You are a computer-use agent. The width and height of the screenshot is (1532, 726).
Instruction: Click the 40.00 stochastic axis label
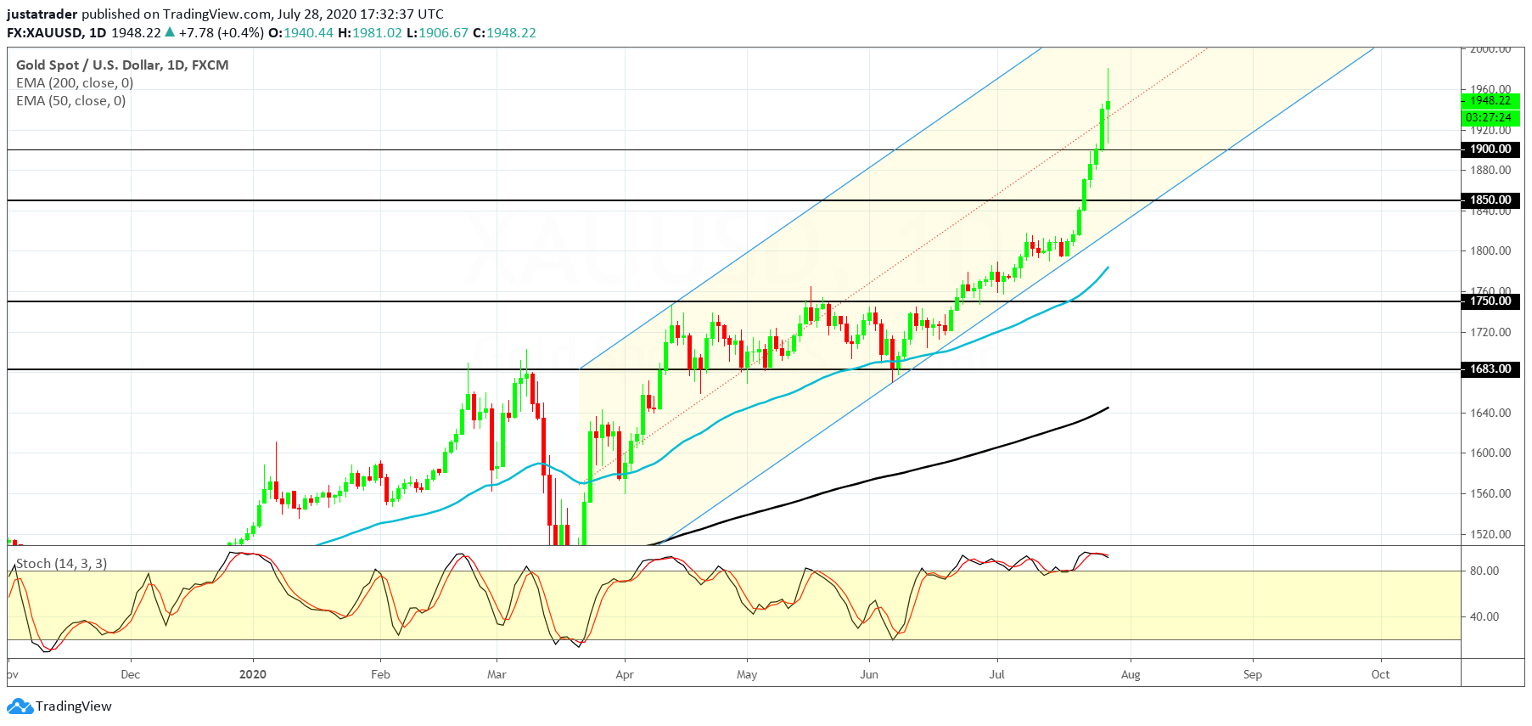[1484, 617]
